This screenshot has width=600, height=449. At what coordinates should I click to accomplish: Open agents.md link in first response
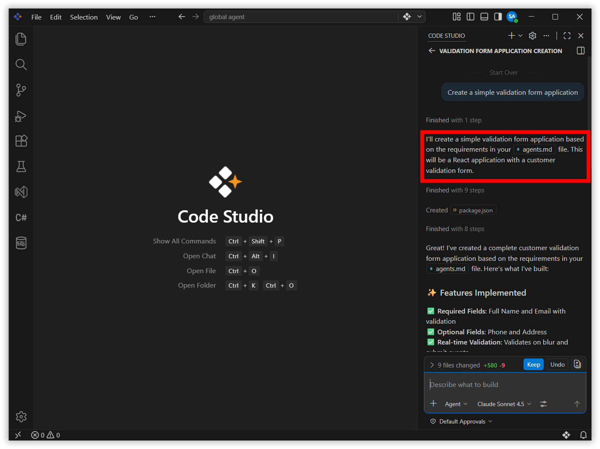point(535,150)
